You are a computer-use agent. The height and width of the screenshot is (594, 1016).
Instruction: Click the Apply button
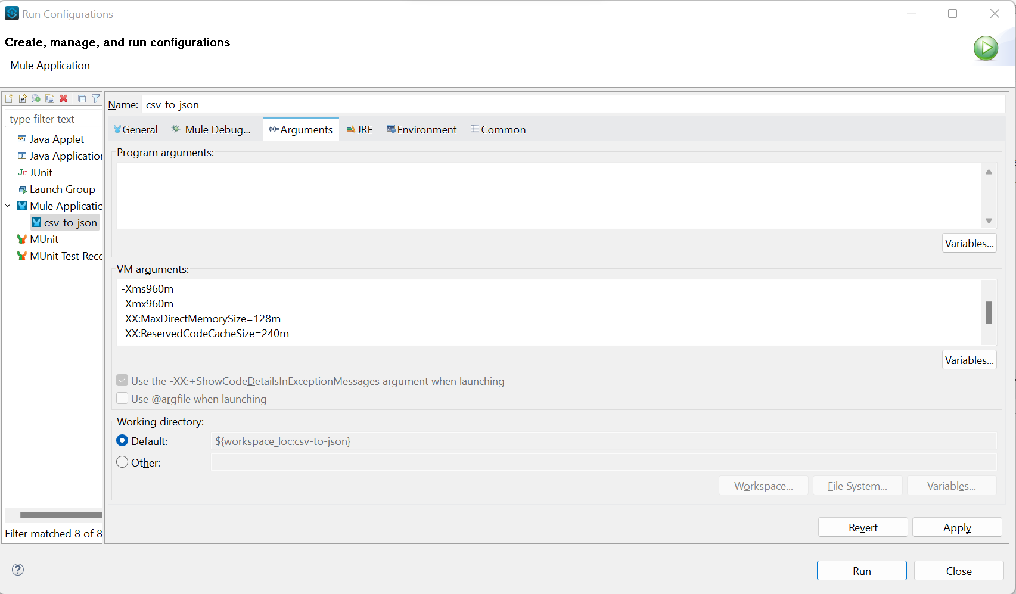coord(957,527)
